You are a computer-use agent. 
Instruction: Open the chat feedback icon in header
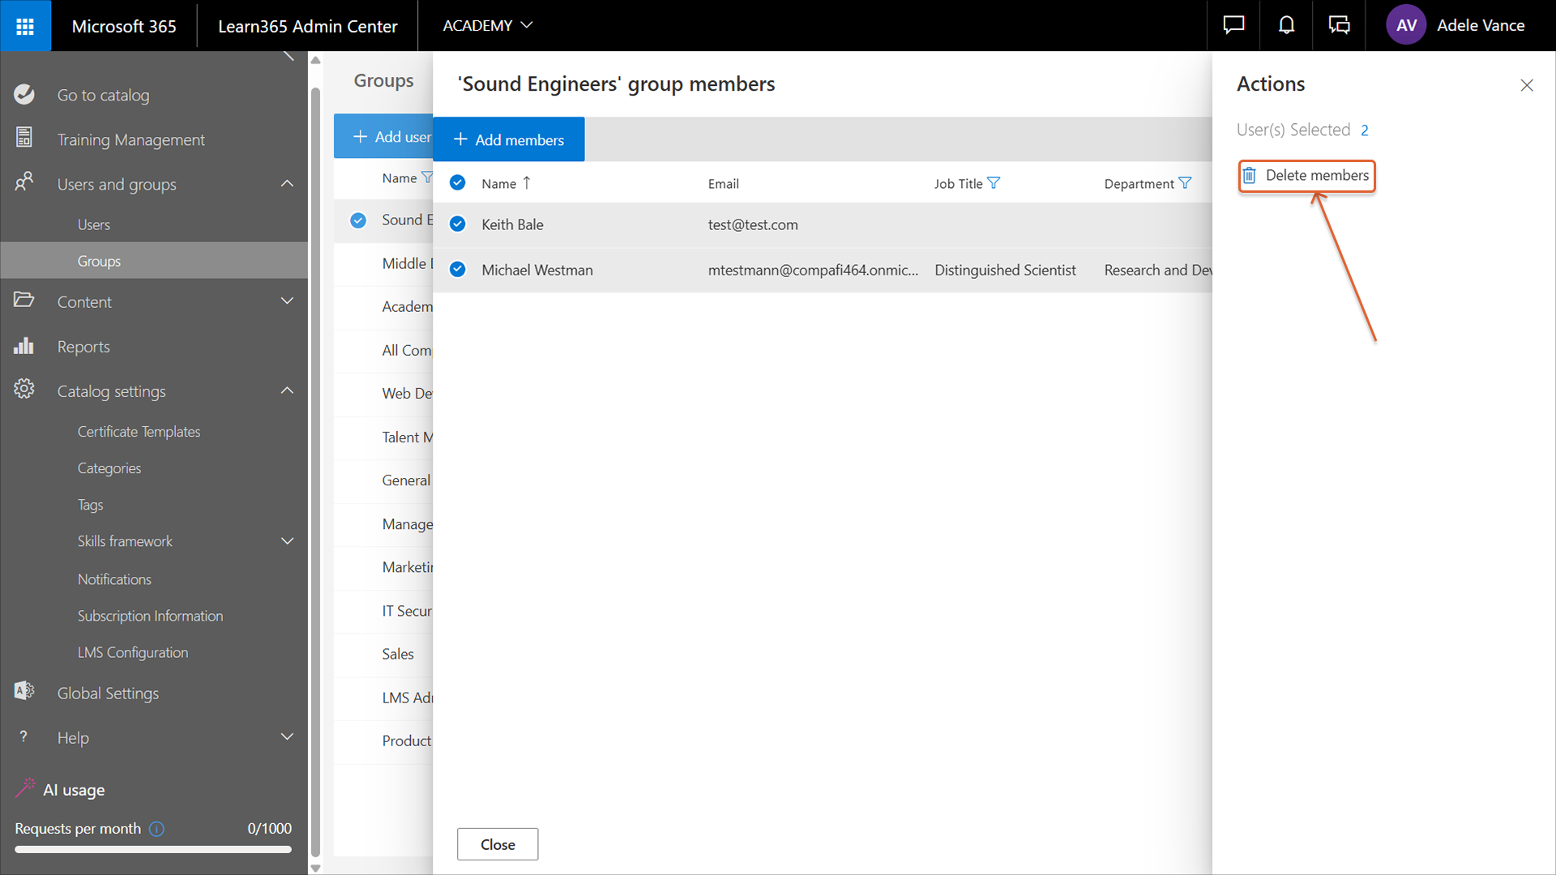1233,25
